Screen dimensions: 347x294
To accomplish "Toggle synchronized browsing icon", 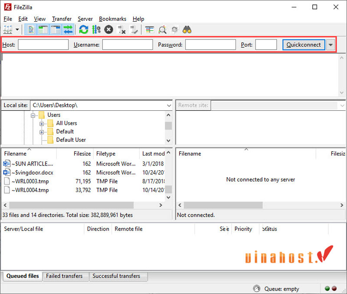I will [x=175, y=30].
